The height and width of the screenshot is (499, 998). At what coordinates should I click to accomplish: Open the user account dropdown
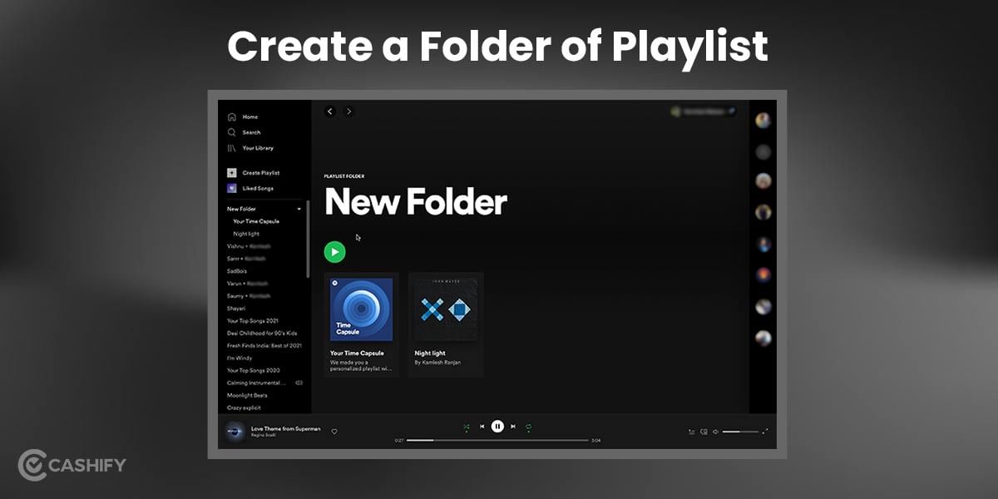click(704, 111)
